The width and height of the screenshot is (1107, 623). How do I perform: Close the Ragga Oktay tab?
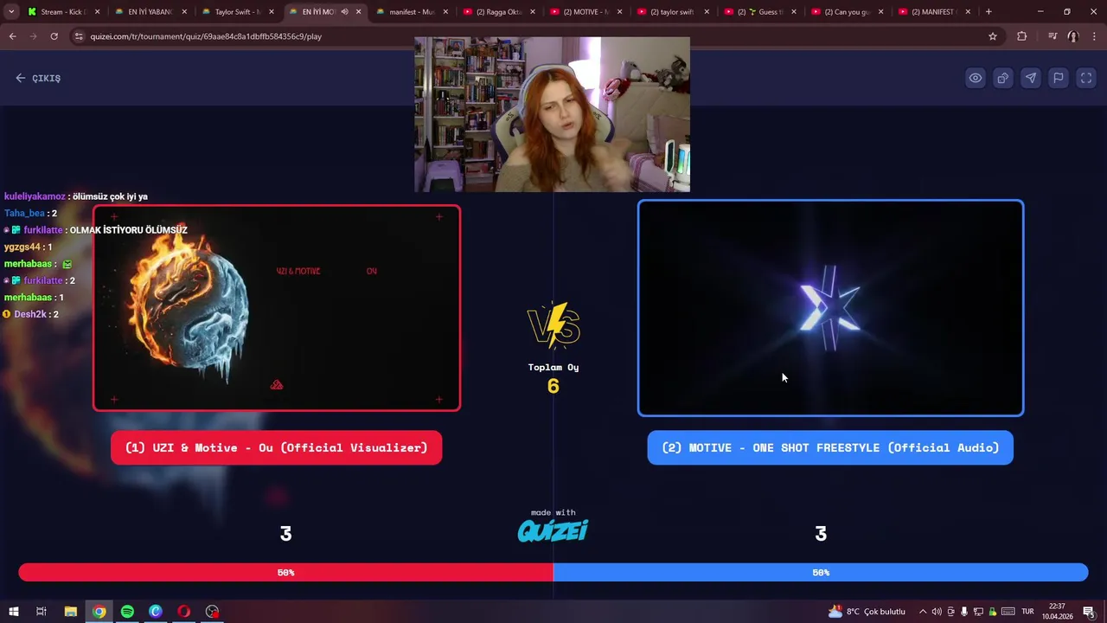pos(532,12)
